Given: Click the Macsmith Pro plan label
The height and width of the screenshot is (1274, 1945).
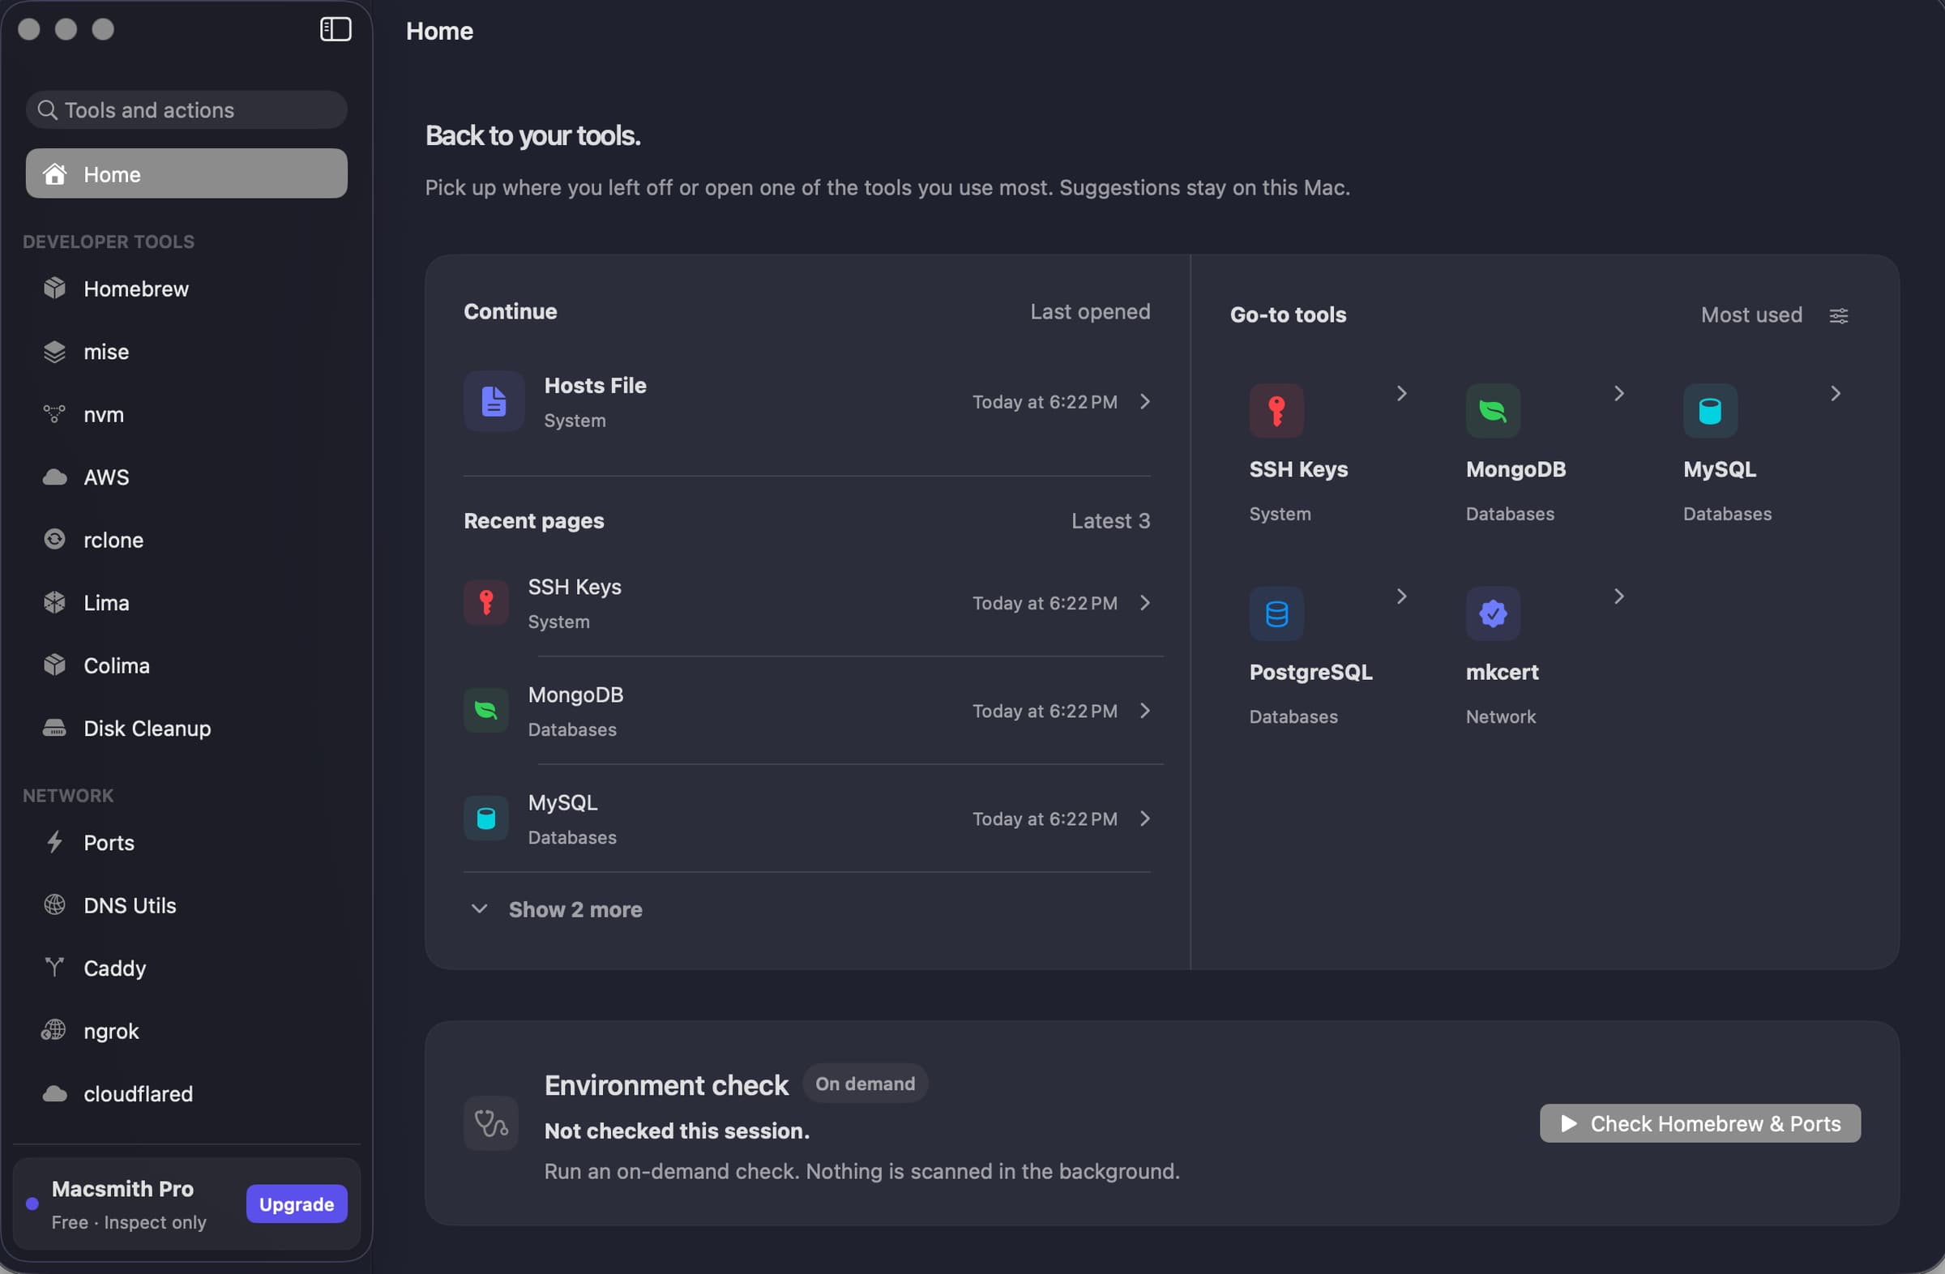Looking at the screenshot, I should [122, 1189].
